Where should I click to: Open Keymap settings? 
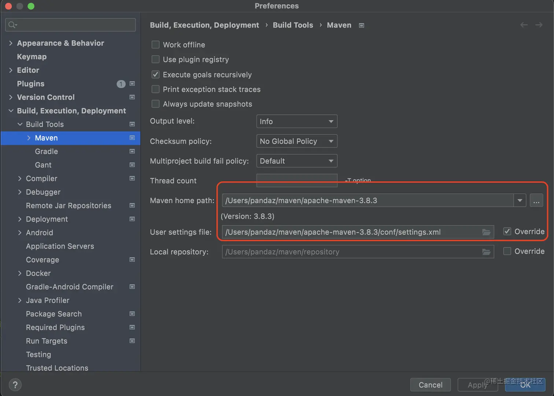click(x=32, y=56)
